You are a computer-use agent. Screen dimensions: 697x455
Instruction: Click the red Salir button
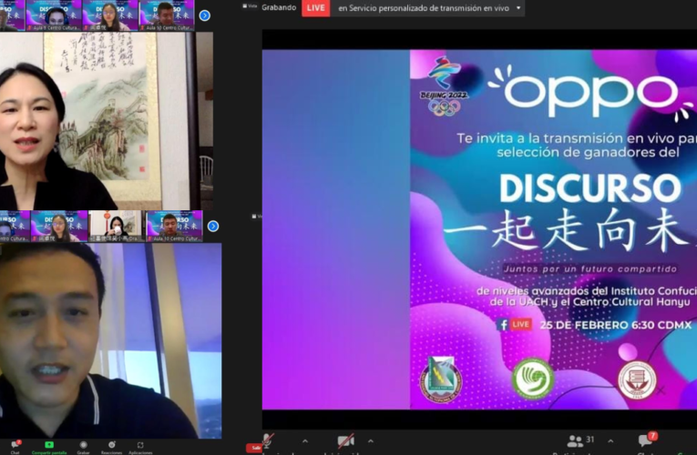coord(254,448)
